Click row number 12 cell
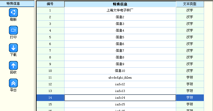213x111 pixels. [x=51, y=84]
